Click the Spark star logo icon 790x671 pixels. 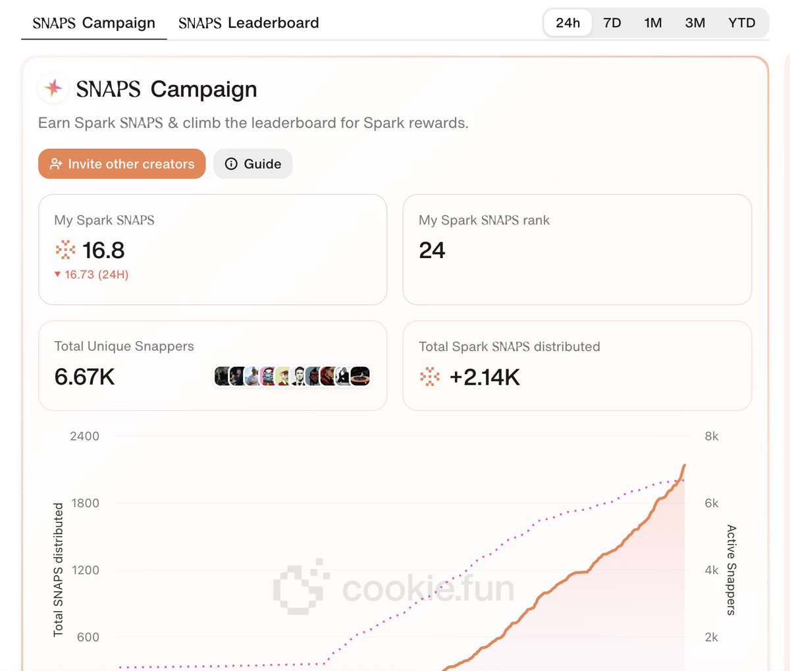[54, 88]
